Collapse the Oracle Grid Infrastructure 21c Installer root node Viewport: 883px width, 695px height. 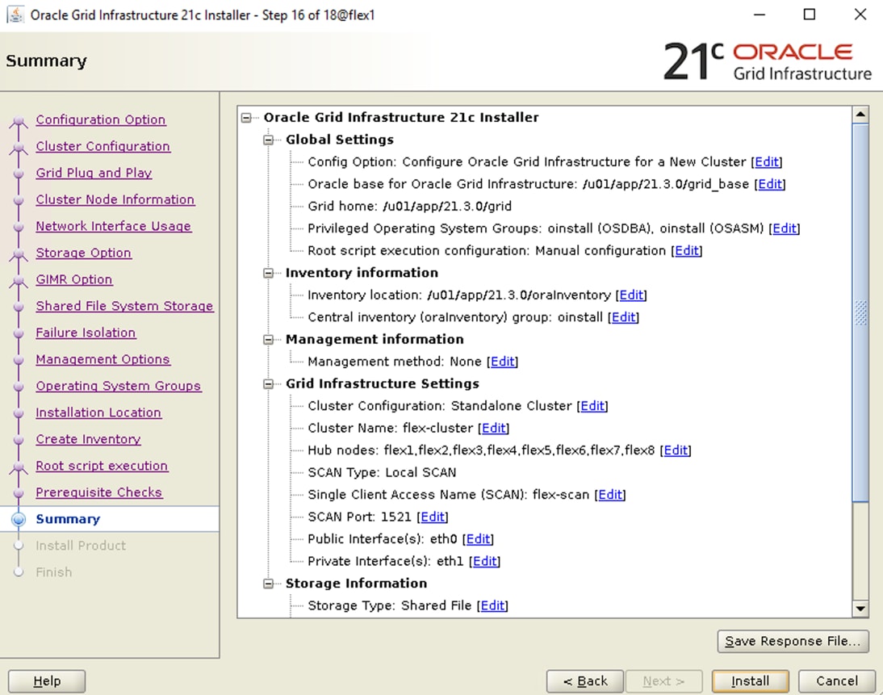click(x=246, y=118)
